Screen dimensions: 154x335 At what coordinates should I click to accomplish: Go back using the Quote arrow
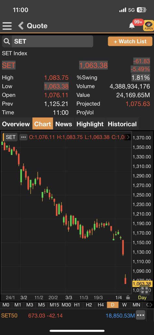[21, 26]
